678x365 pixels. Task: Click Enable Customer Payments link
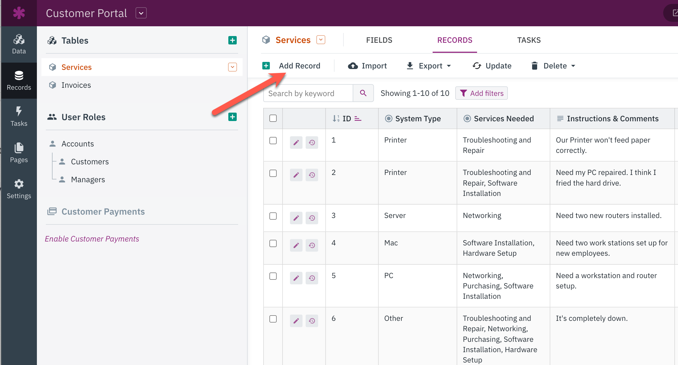tap(92, 239)
